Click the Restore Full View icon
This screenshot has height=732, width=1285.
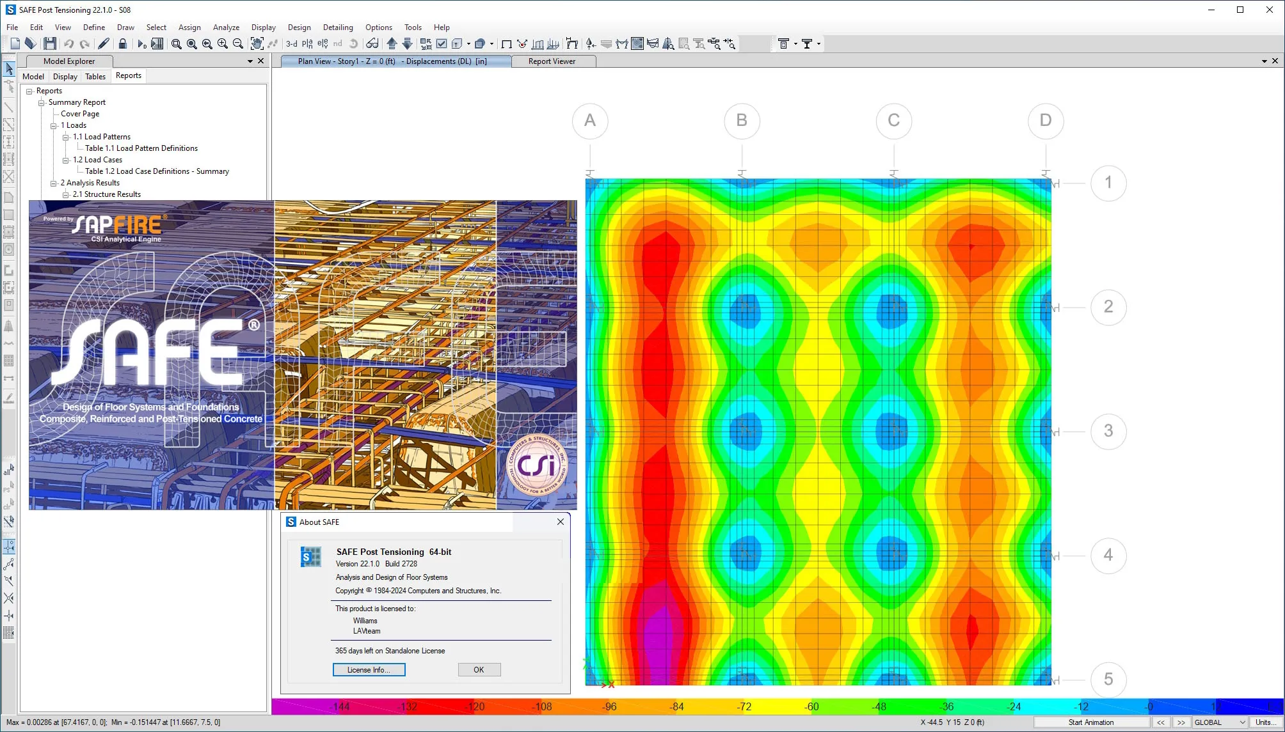tap(192, 43)
